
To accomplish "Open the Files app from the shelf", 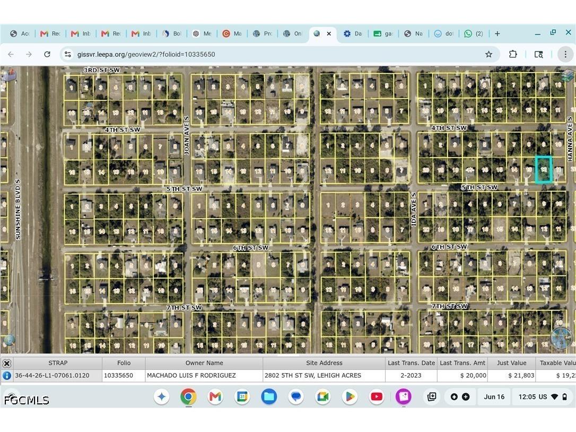I will click(269, 396).
